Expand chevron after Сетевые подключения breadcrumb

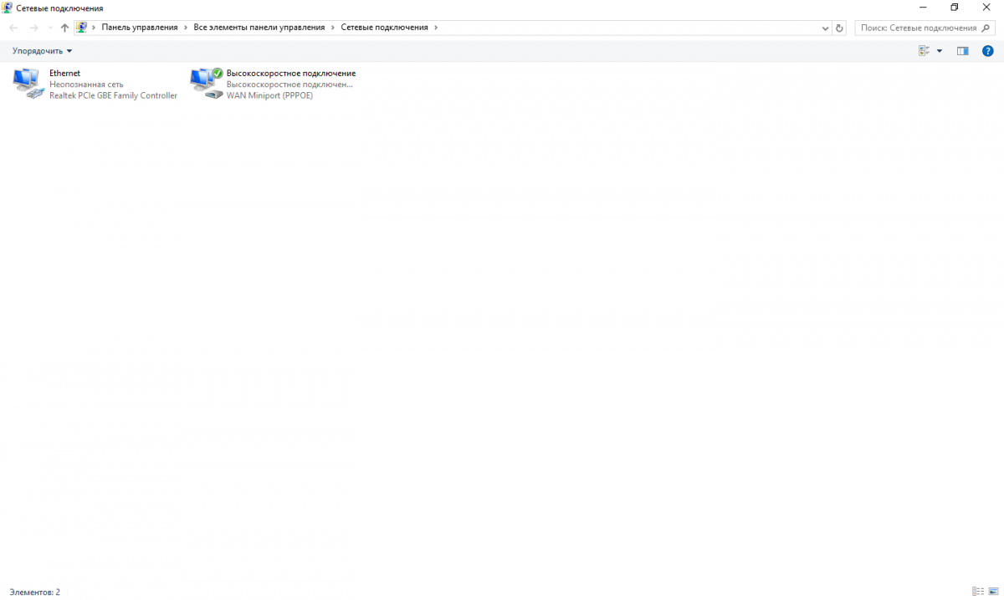pos(436,28)
